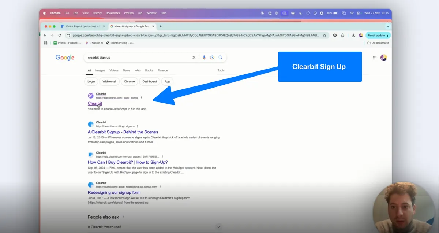The width and height of the screenshot is (439, 233).
Task: Open more options for redesigning-our-signup-form result
Action: [x=160, y=186]
